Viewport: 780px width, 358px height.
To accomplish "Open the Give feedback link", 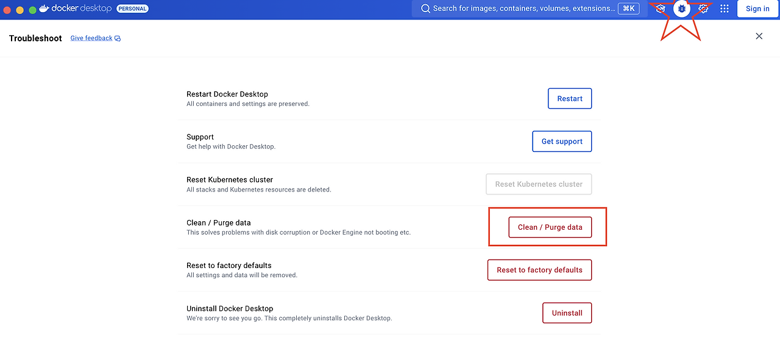I will (91, 38).
